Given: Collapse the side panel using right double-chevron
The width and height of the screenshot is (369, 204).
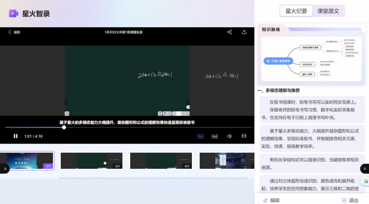Looking at the screenshot, I should coord(365,168).
